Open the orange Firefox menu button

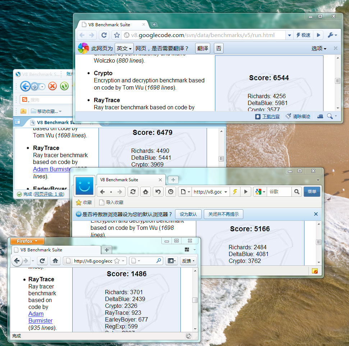[27, 241]
